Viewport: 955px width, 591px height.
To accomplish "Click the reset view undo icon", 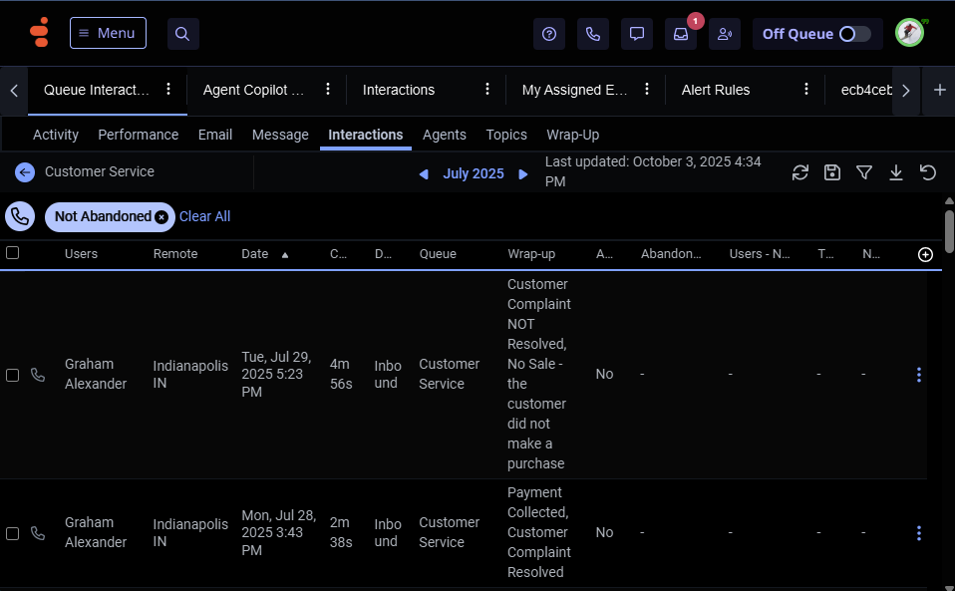I will tap(928, 172).
